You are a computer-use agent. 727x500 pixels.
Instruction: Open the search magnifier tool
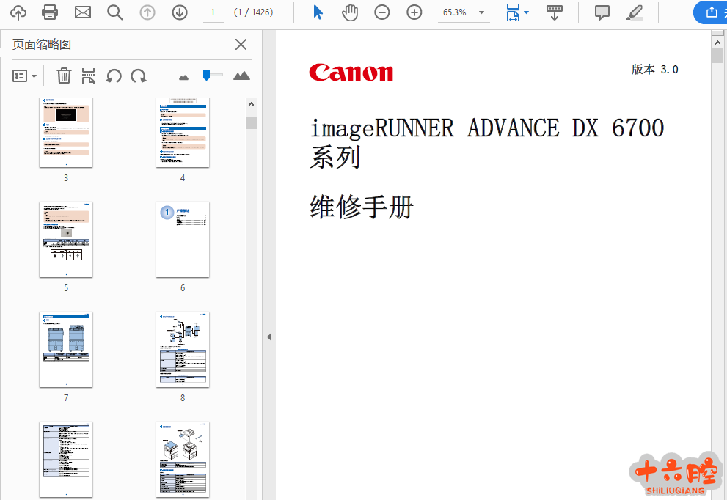pos(114,12)
